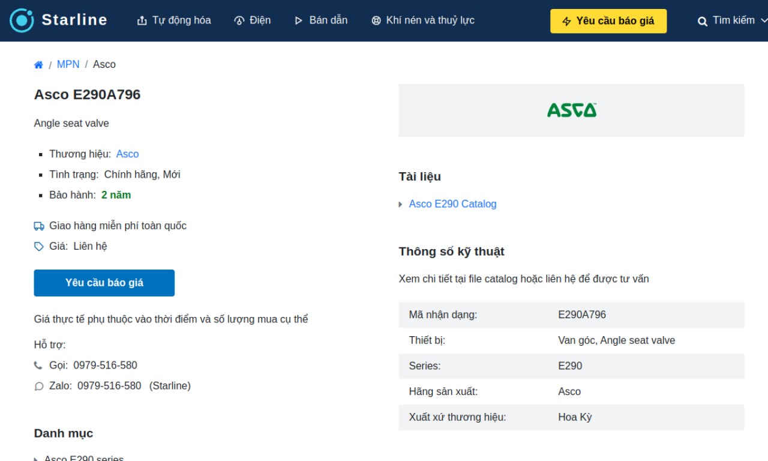This screenshot has width=768, height=461.
Task: Click the search magnifier icon
Action: [703, 21]
